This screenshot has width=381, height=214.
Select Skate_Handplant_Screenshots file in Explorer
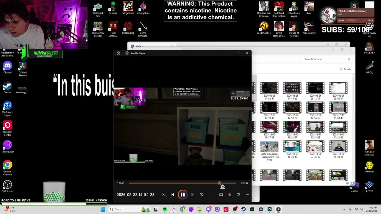coord(269,151)
